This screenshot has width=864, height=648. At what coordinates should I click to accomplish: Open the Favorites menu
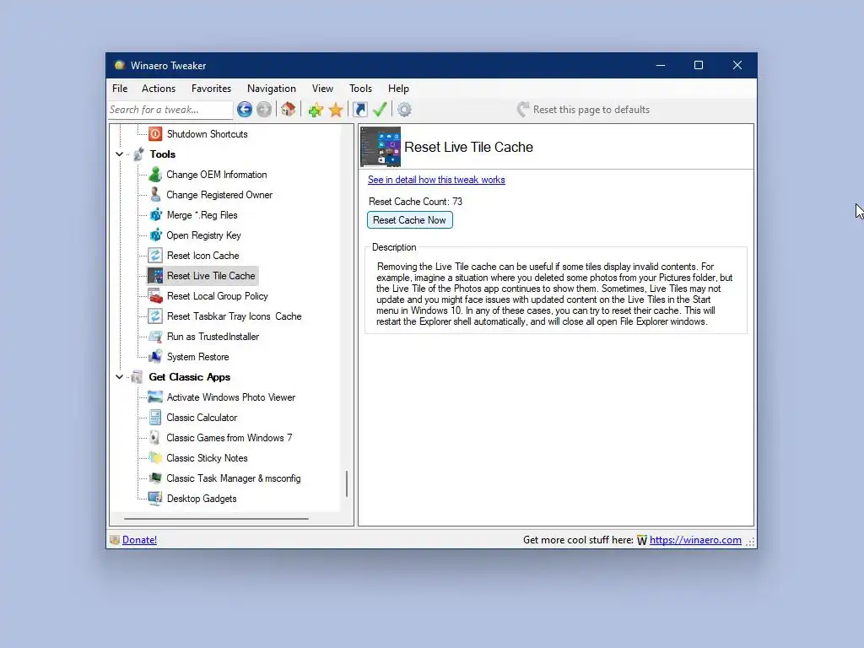pos(211,88)
